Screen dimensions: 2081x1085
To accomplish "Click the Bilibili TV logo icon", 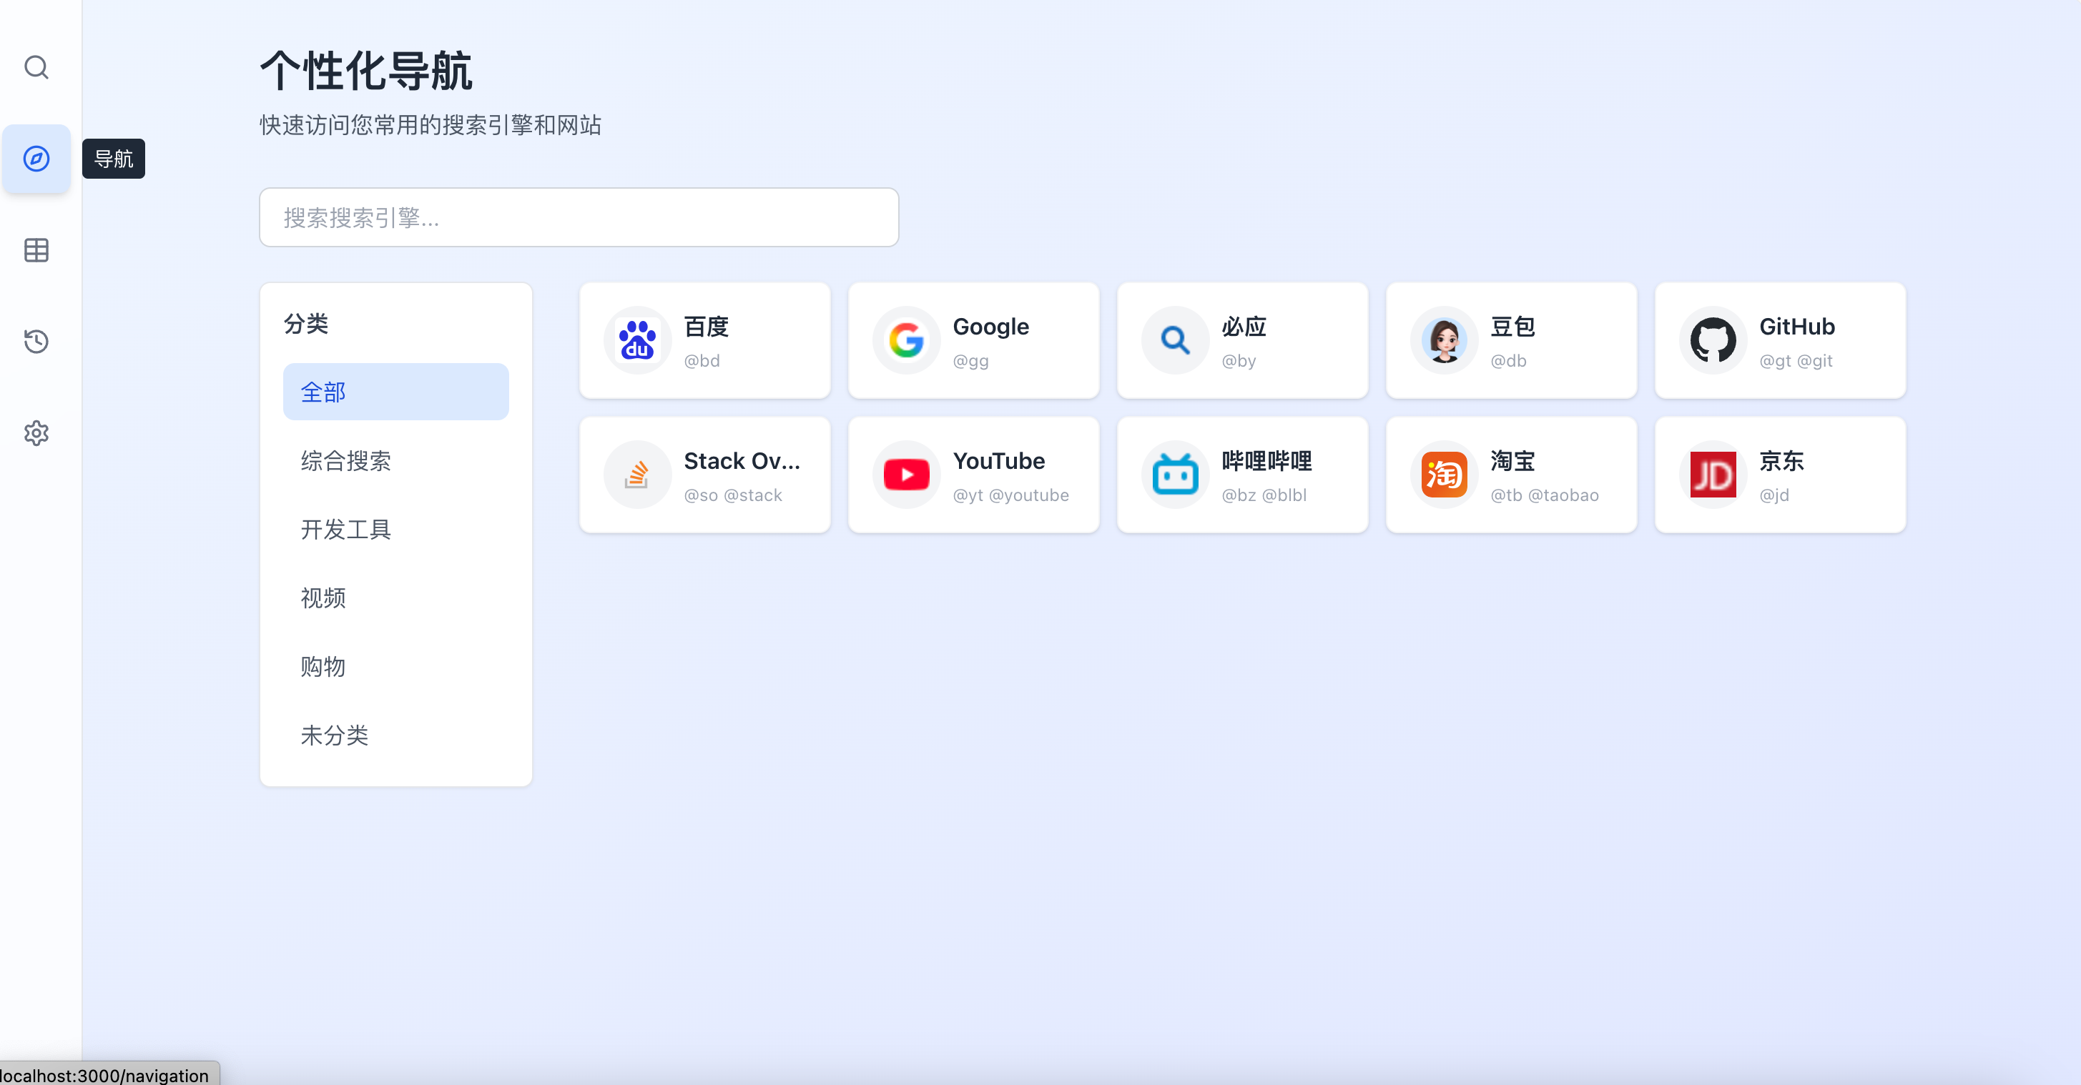I will tap(1176, 475).
